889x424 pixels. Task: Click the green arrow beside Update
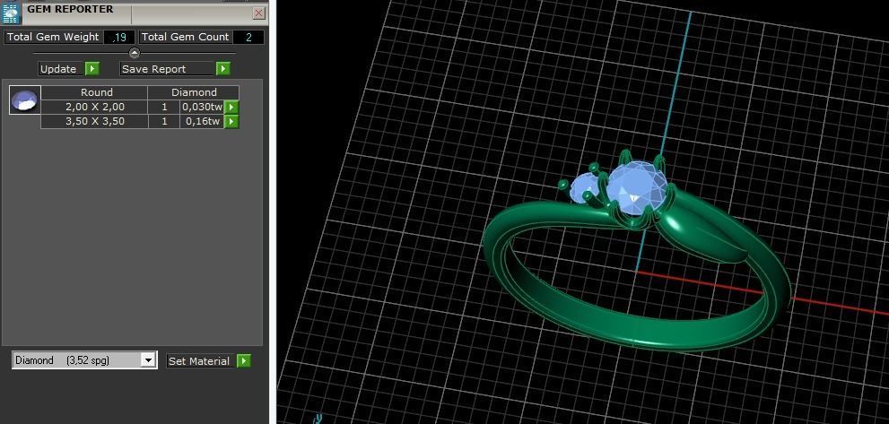point(92,69)
